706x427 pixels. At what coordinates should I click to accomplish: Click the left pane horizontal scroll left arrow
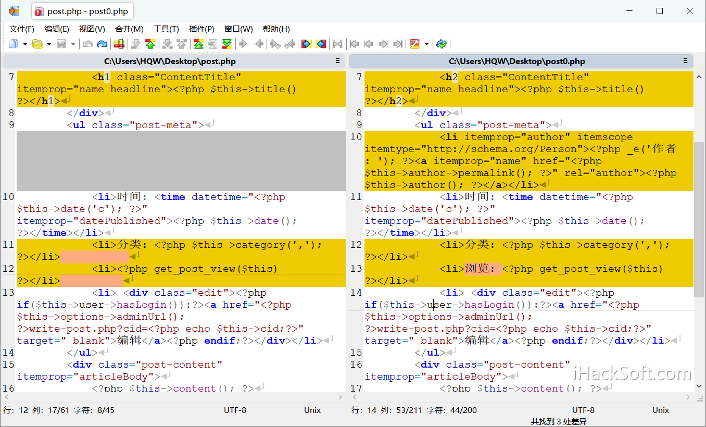coord(7,397)
